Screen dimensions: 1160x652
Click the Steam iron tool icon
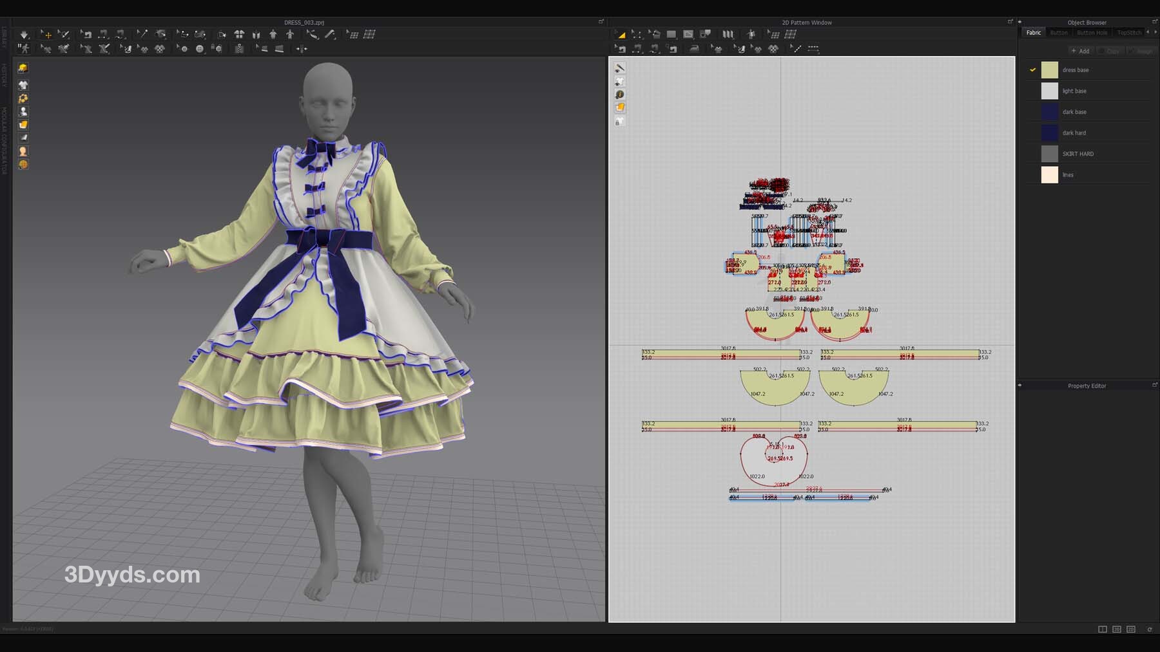click(x=694, y=49)
